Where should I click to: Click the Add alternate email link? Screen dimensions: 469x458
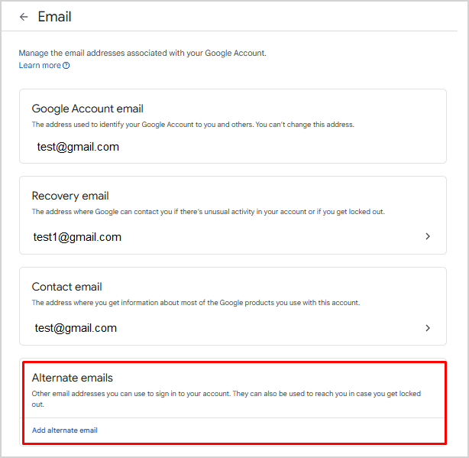(x=65, y=430)
